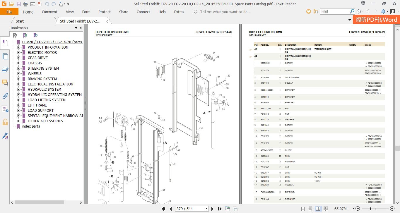Open the Attachments panel paperclip icon
Image resolution: width=400 pixels, height=213 pixels.
(5, 96)
